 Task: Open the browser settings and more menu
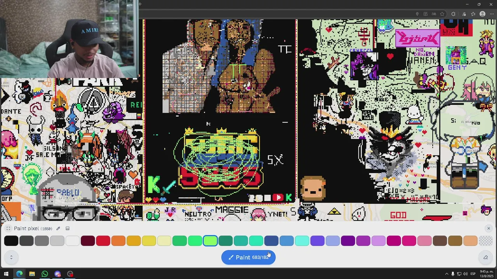click(x=492, y=14)
